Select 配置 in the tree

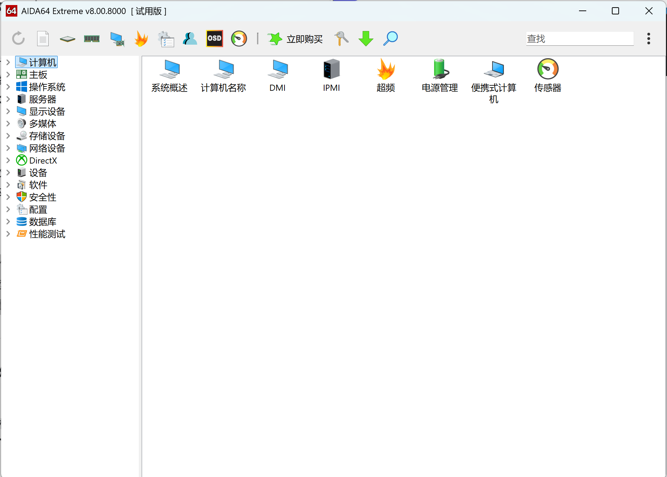click(32, 209)
